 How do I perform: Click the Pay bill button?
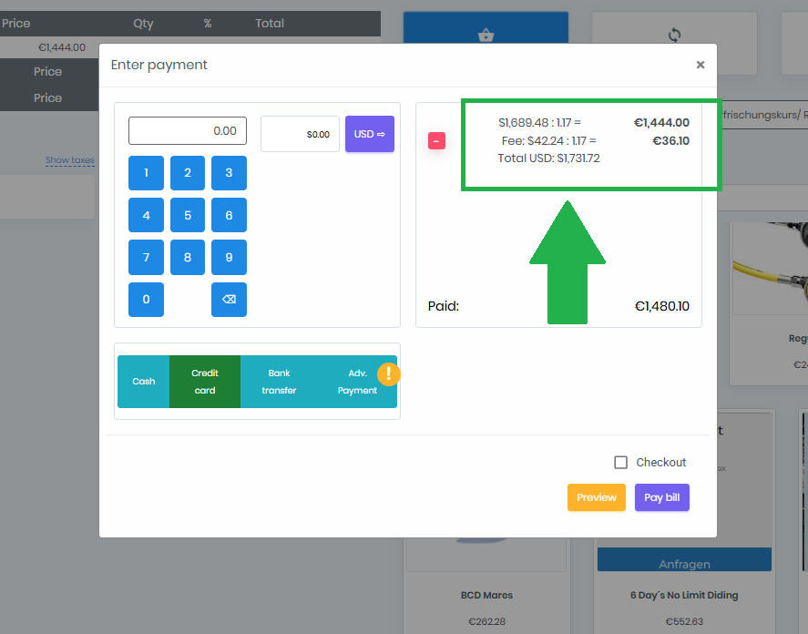(661, 497)
